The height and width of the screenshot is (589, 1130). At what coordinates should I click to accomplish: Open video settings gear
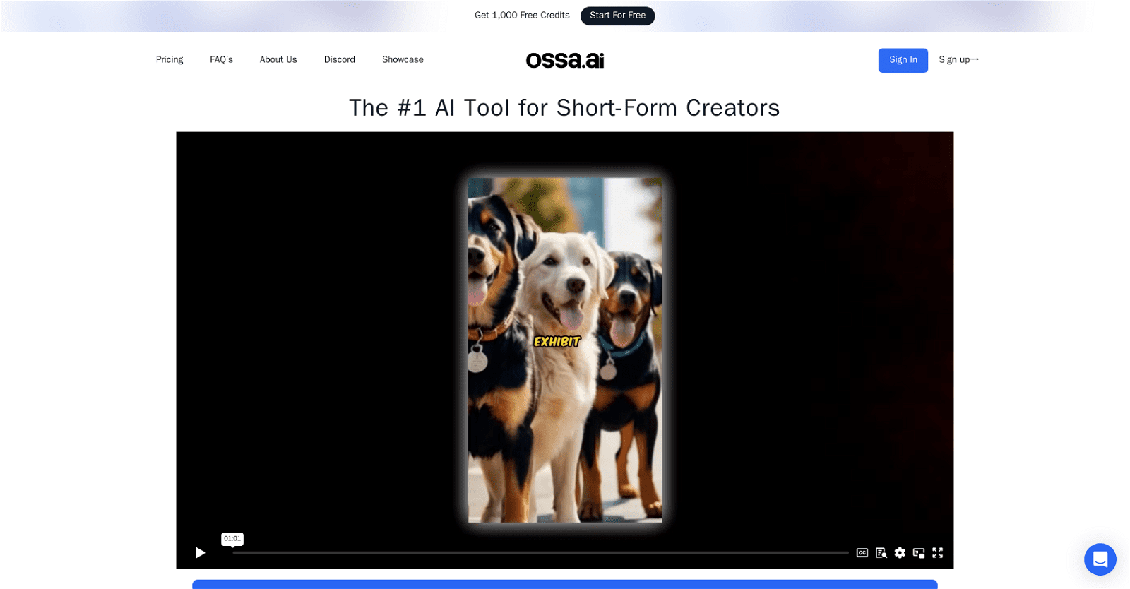pos(900,553)
